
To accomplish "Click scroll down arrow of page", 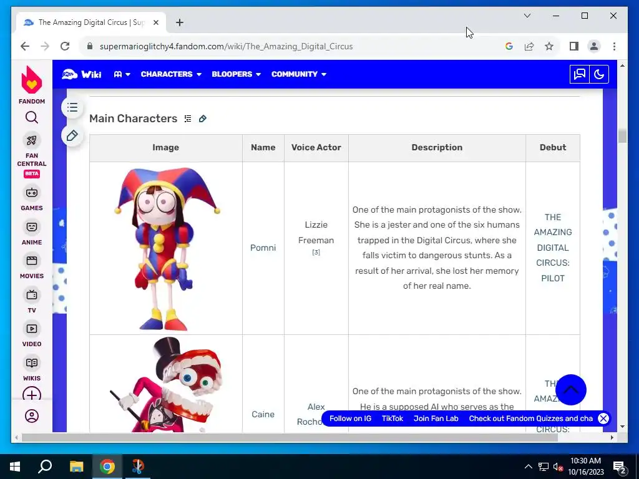I will pyautogui.click(x=622, y=427).
